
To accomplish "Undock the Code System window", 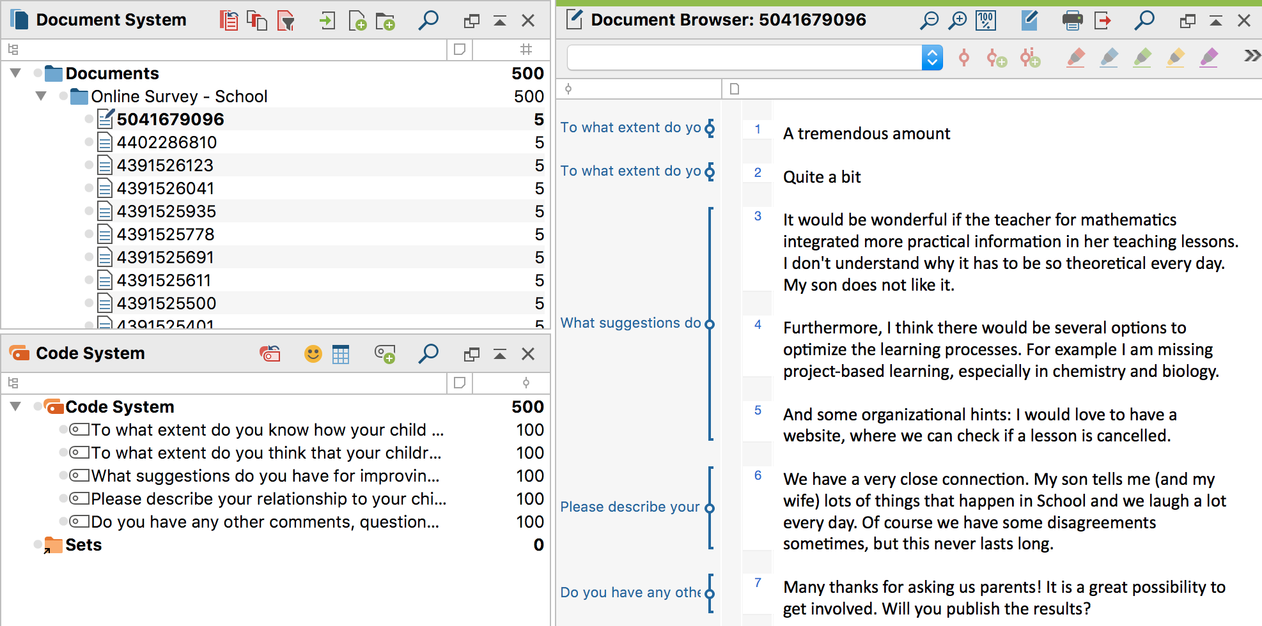I will point(471,354).
